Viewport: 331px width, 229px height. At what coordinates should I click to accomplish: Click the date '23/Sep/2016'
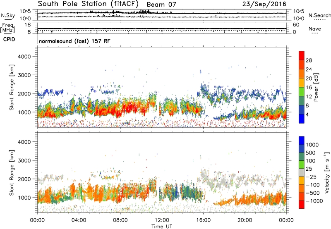click(264, 4)
